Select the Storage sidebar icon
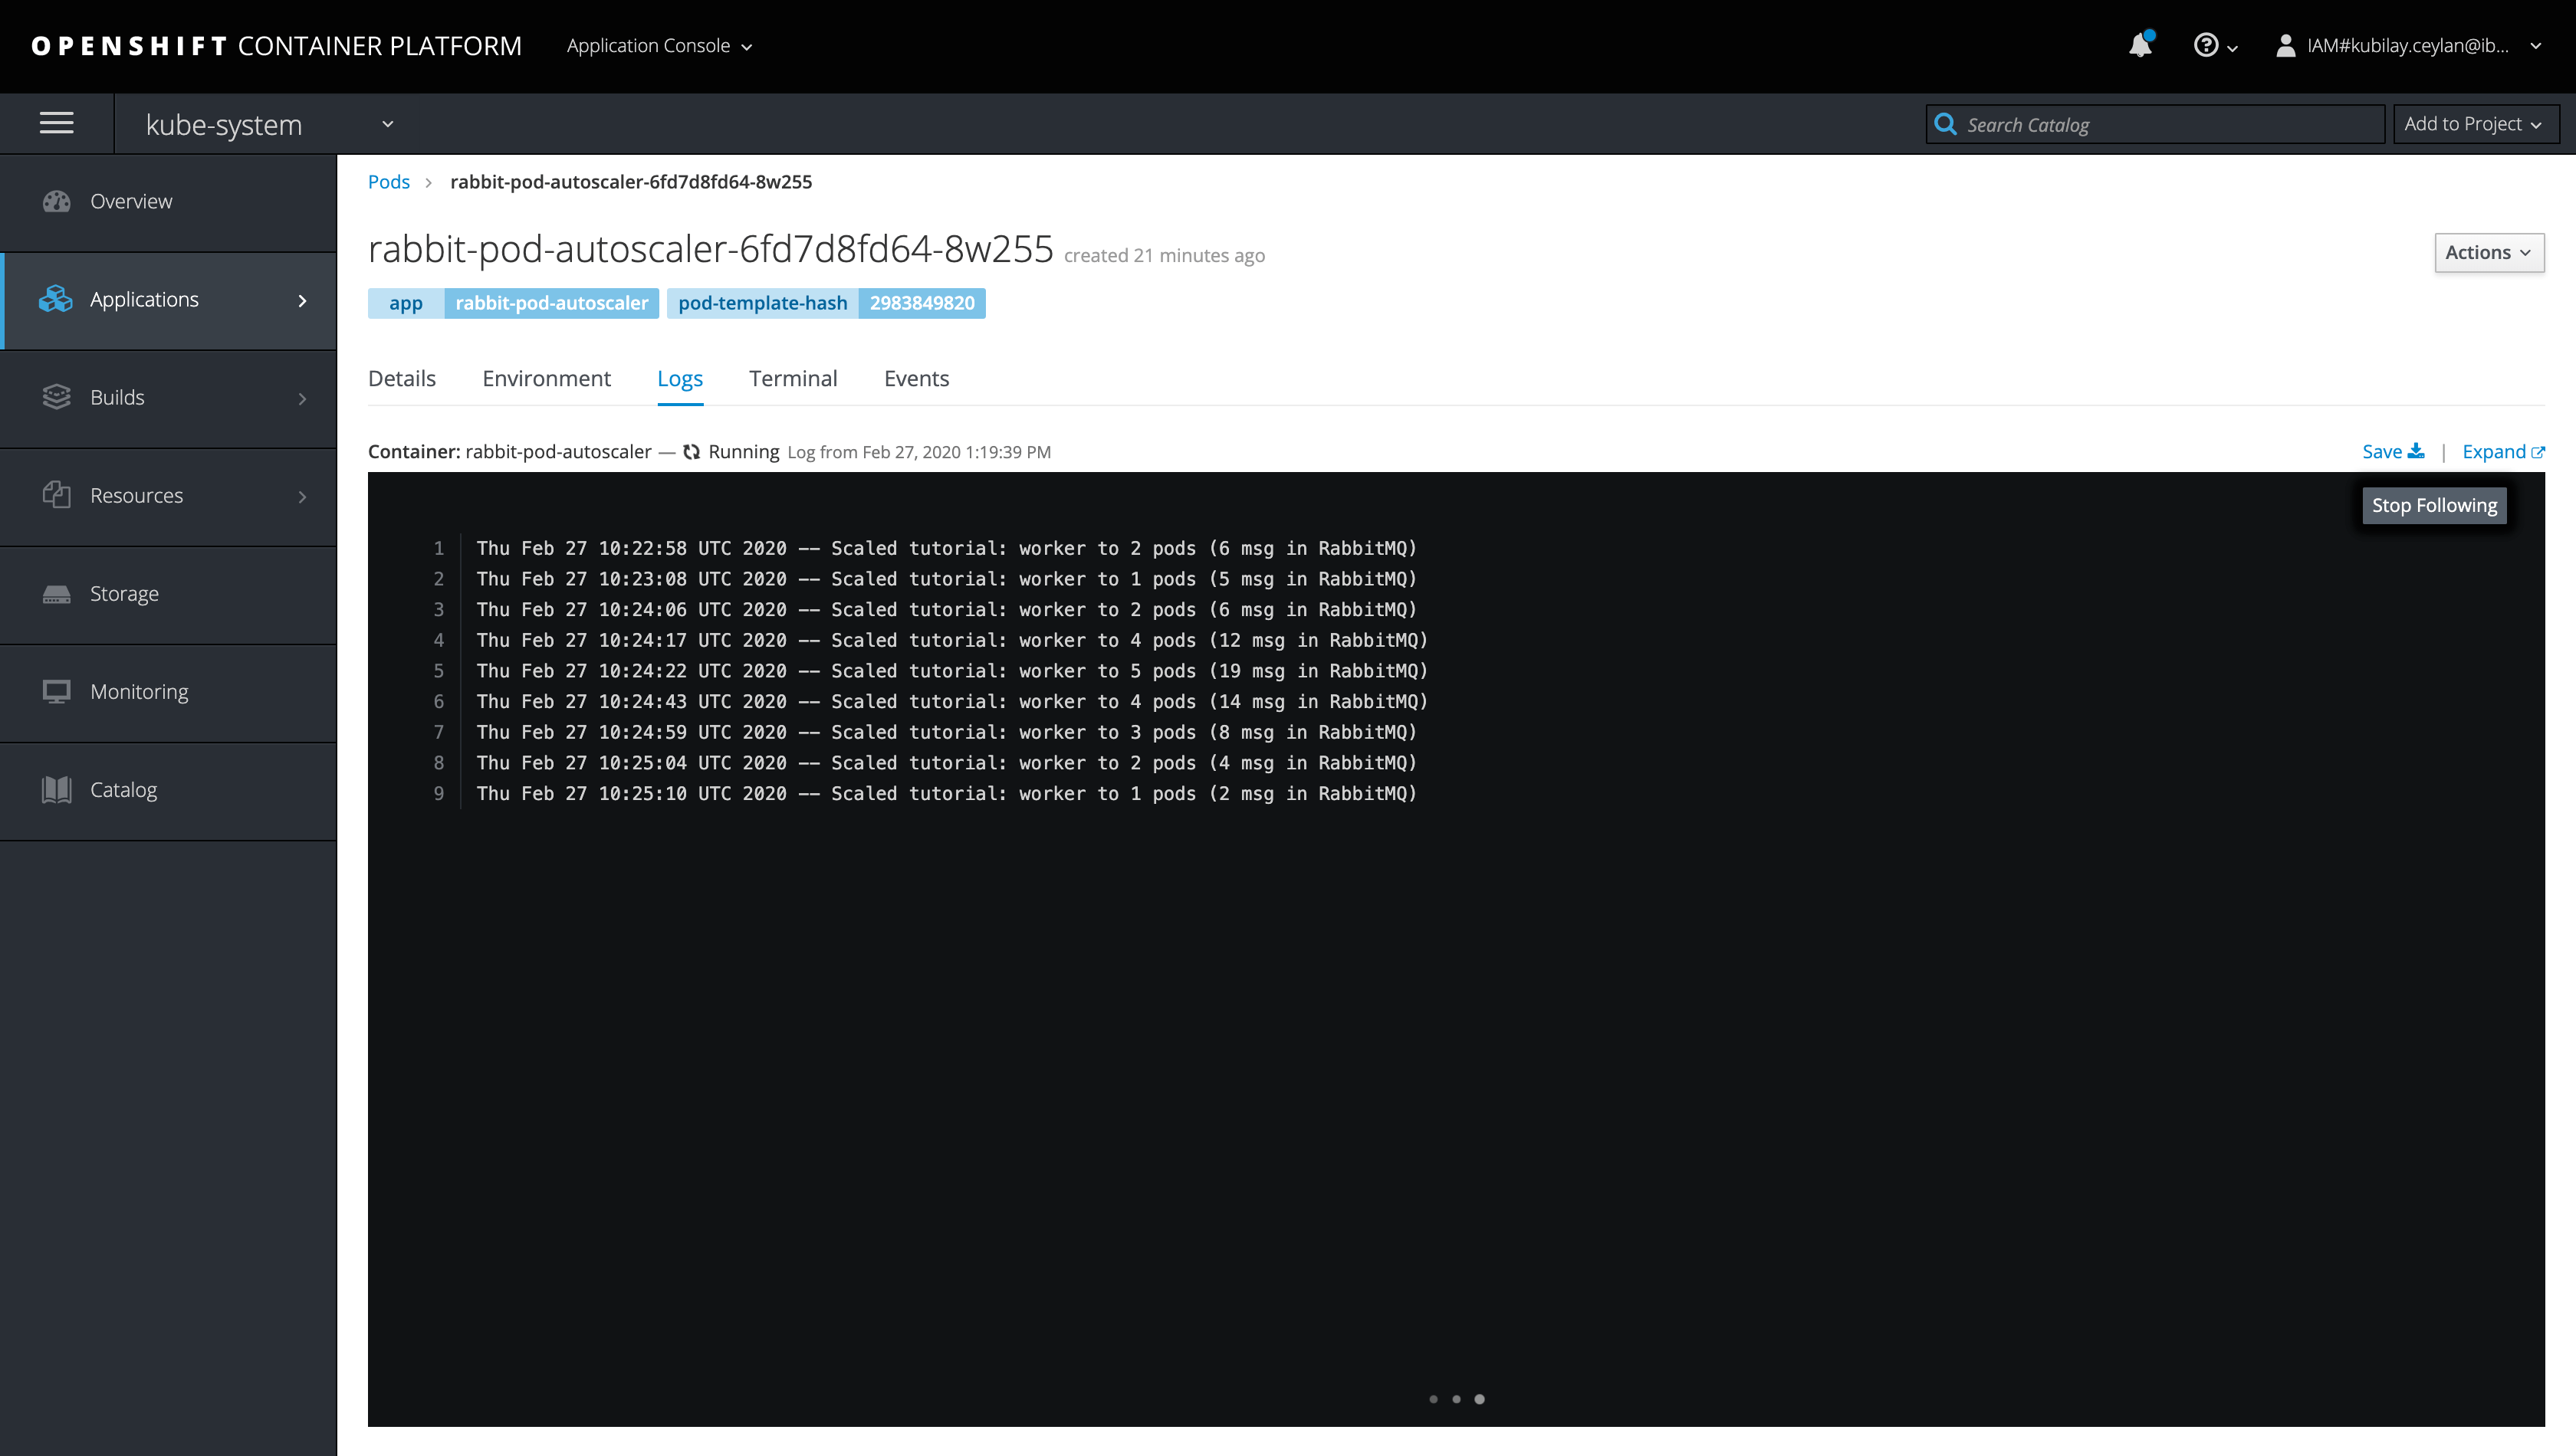Image resolution: width=2576 pixels, height=1456 pixels. [56, 593]
